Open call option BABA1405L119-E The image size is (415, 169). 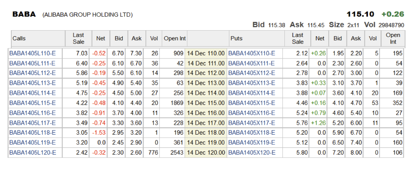click(x=32, y=143)
